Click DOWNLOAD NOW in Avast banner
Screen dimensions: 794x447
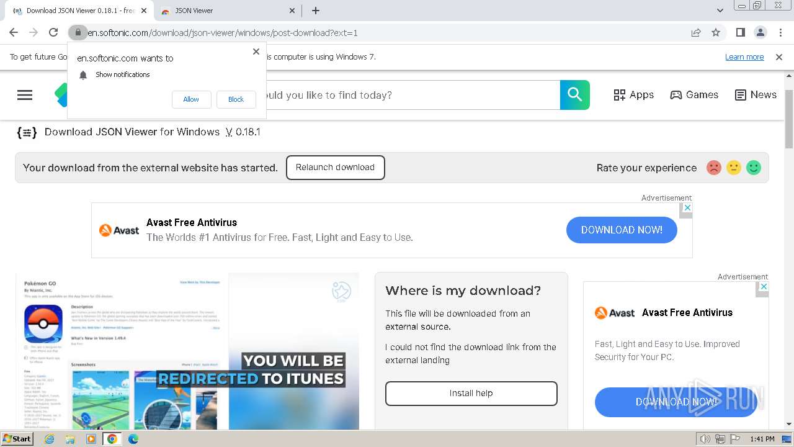622,230
